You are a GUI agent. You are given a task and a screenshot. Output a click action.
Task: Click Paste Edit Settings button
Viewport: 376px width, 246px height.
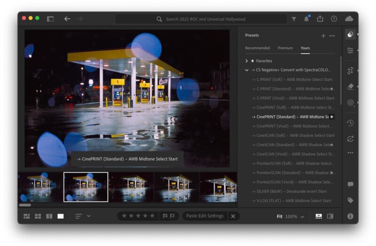click(204, 216)
